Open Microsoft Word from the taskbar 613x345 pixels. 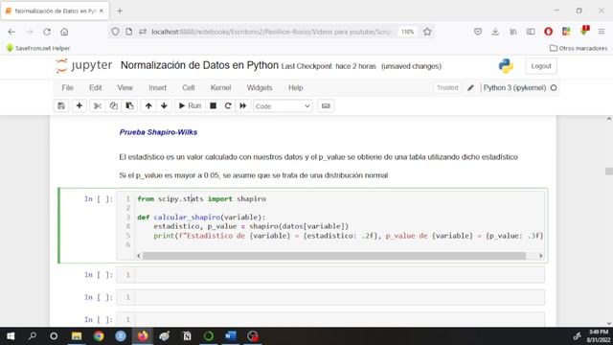coord(231,336)
